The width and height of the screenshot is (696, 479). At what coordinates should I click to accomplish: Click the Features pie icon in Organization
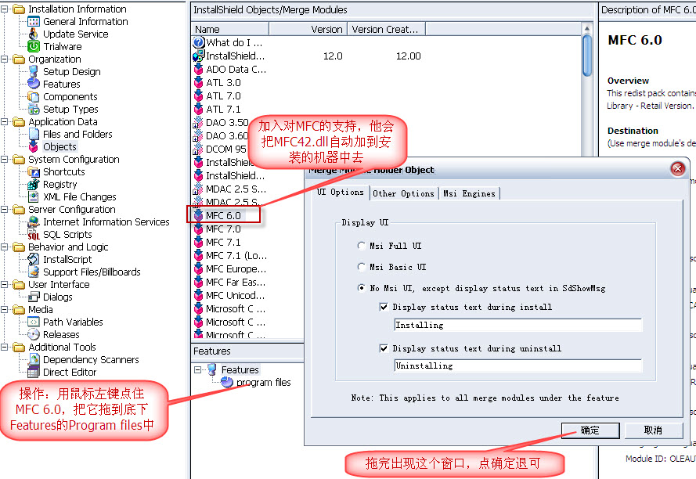[x=34, y=84]
